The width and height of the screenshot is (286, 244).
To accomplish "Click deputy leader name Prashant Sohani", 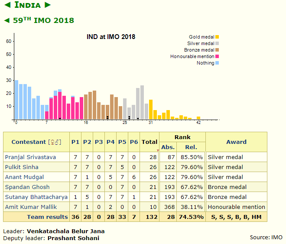I will (73, 238).
